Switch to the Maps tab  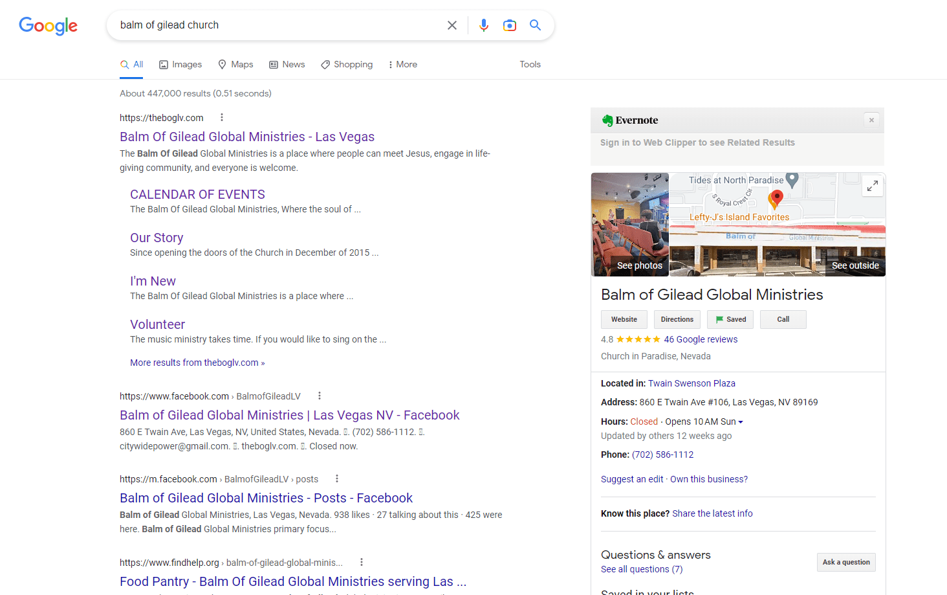[235, 64]
